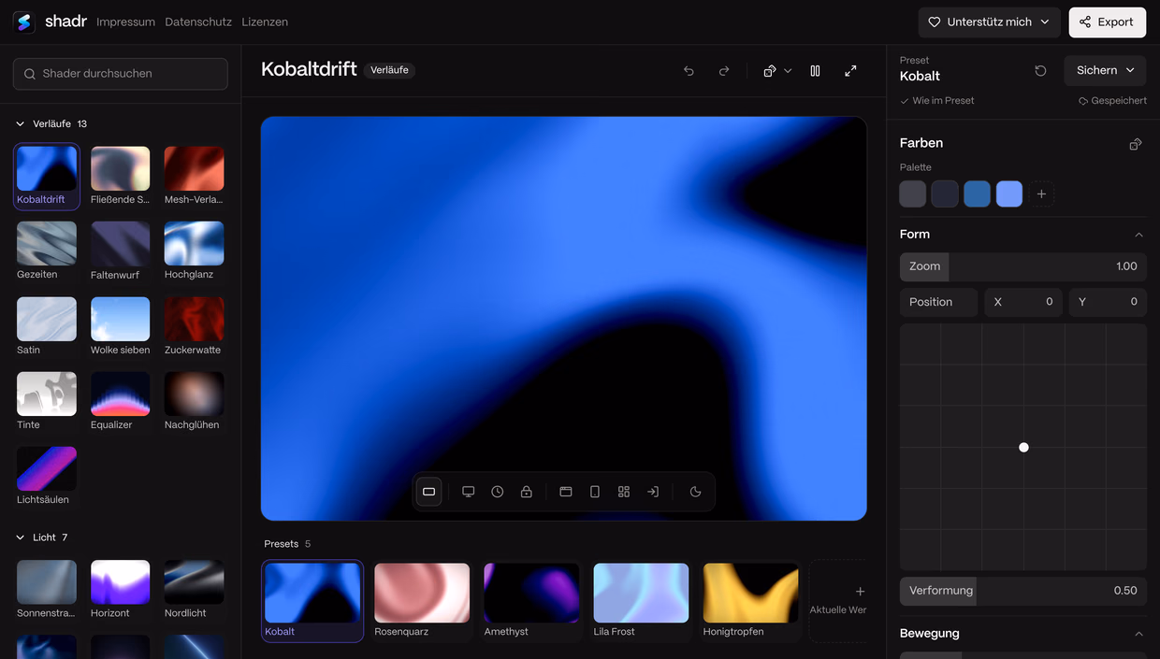Viewport: 1160px width, 659px height.
Task: Collapse the Licht category
Action: point(21,537)
